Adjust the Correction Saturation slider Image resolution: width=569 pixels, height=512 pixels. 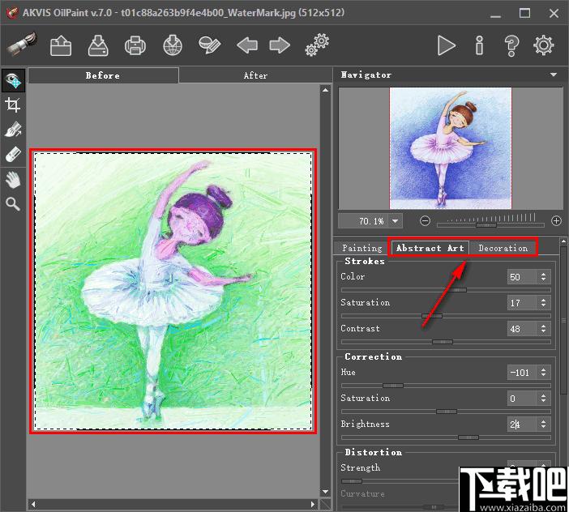446,412
